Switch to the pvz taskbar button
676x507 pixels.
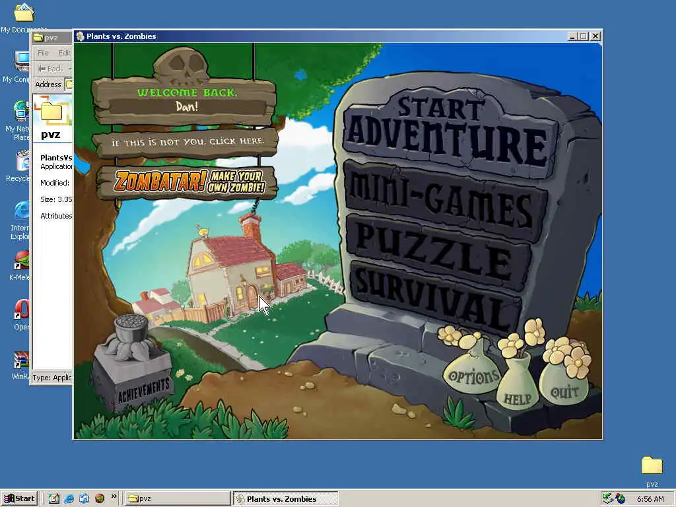coord(178,498)
